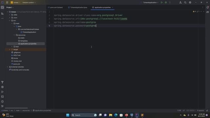The width and height of the screenshot is (210, 118).
Task: Toggle read-only lock in status bar
Action: tap(207, 110)
